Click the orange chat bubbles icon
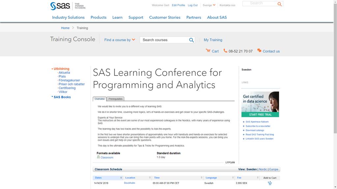The height and width of the screenshot is (189, 337). 259,51
